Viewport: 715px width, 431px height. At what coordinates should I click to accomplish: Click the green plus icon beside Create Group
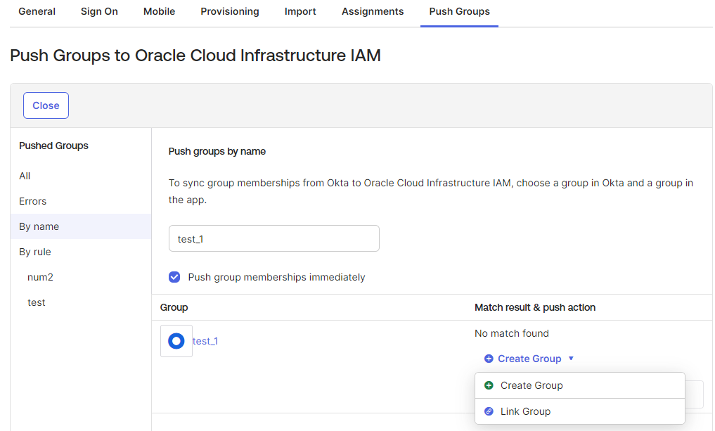pos(489,385)
